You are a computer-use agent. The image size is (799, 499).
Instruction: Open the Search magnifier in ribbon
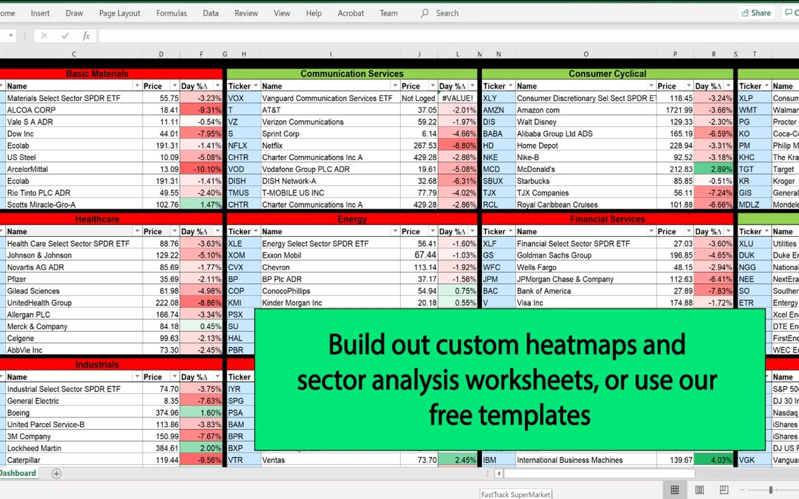[x=424, y=13]
